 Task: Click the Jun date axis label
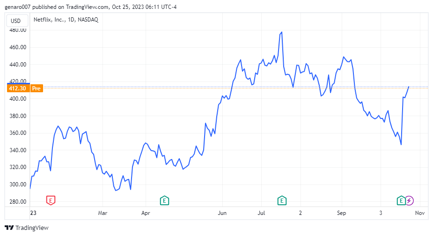[x=222, y=213]
